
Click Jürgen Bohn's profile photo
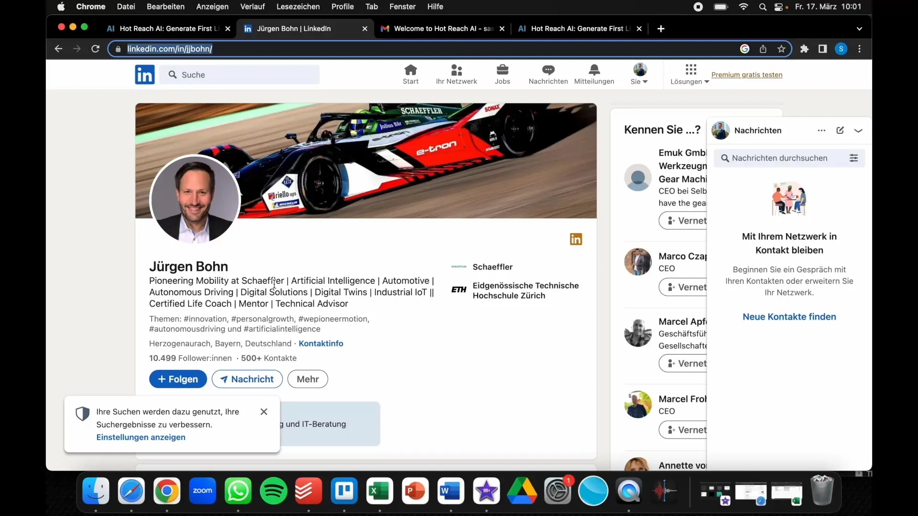[195, 199]
